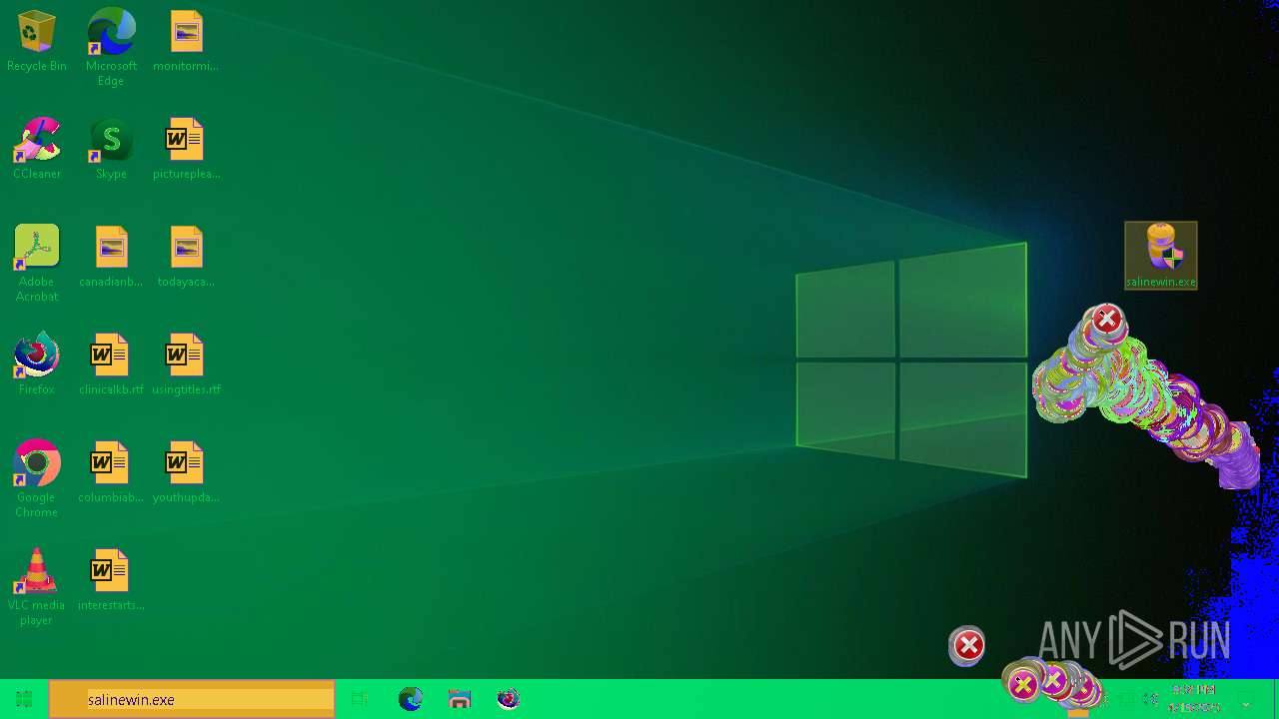This screenshot has width=1279, height=719.
Task: Open Skype desktop shortcut
Action: click(111, 149)
